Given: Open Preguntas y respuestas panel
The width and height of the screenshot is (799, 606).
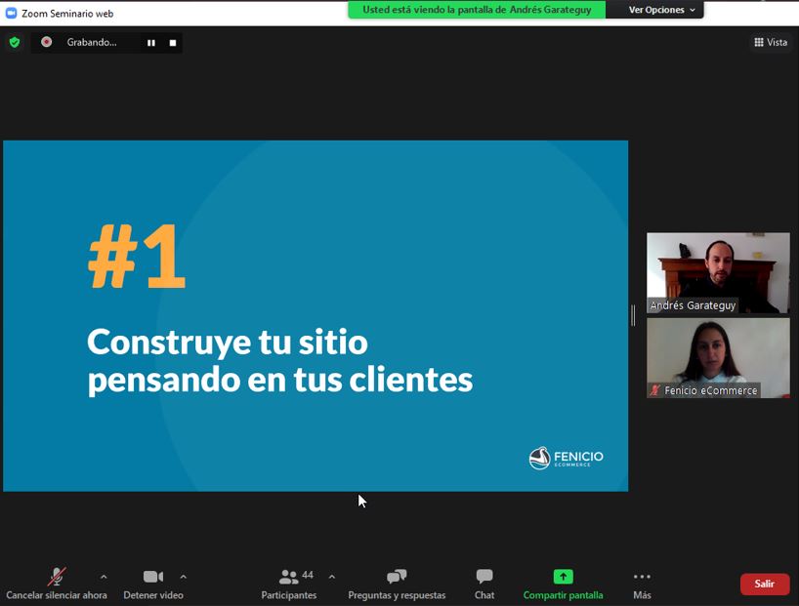Looking at the screenshot, I should tap(397, 584).
